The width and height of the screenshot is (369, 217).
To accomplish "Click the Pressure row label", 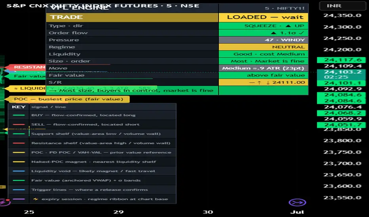I will (x=64, y=40).
